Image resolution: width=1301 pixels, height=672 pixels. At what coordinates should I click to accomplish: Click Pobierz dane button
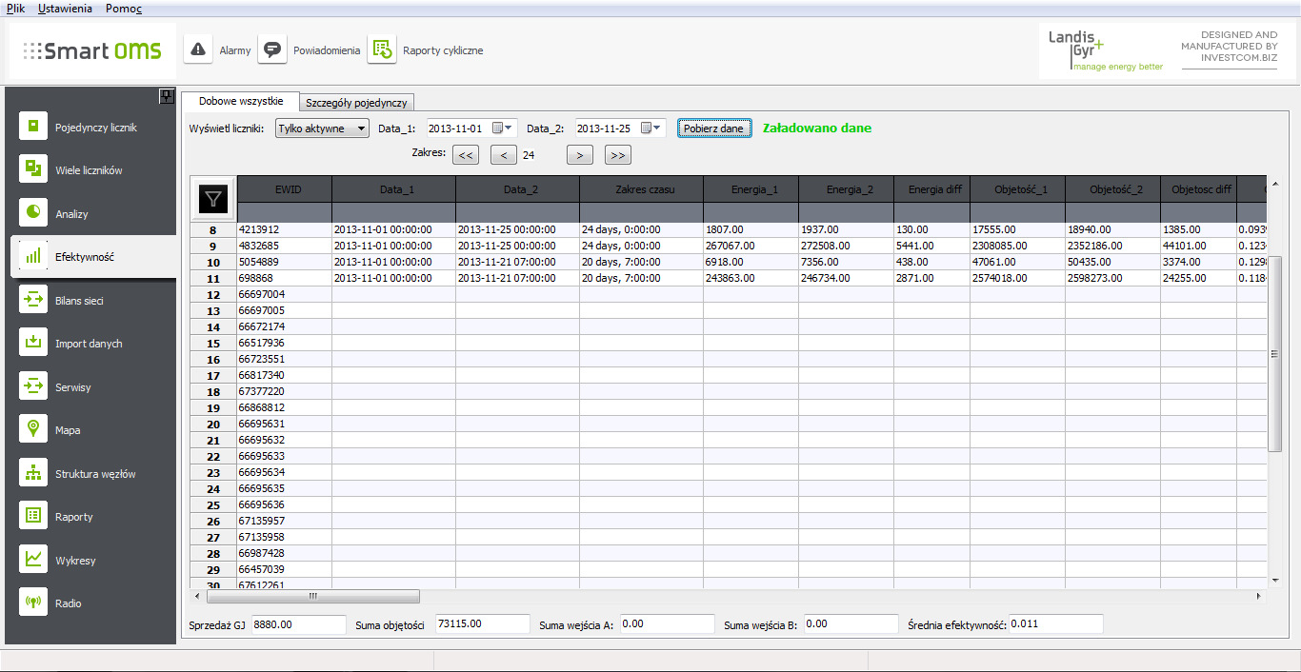tap(714, 128)
